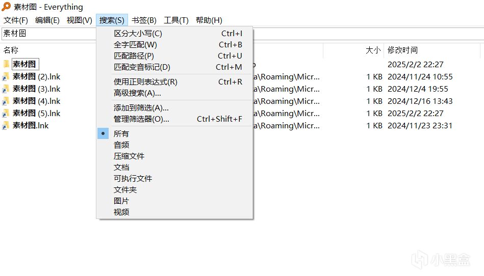Open the 视图(V) menu

tap(80, 20)
